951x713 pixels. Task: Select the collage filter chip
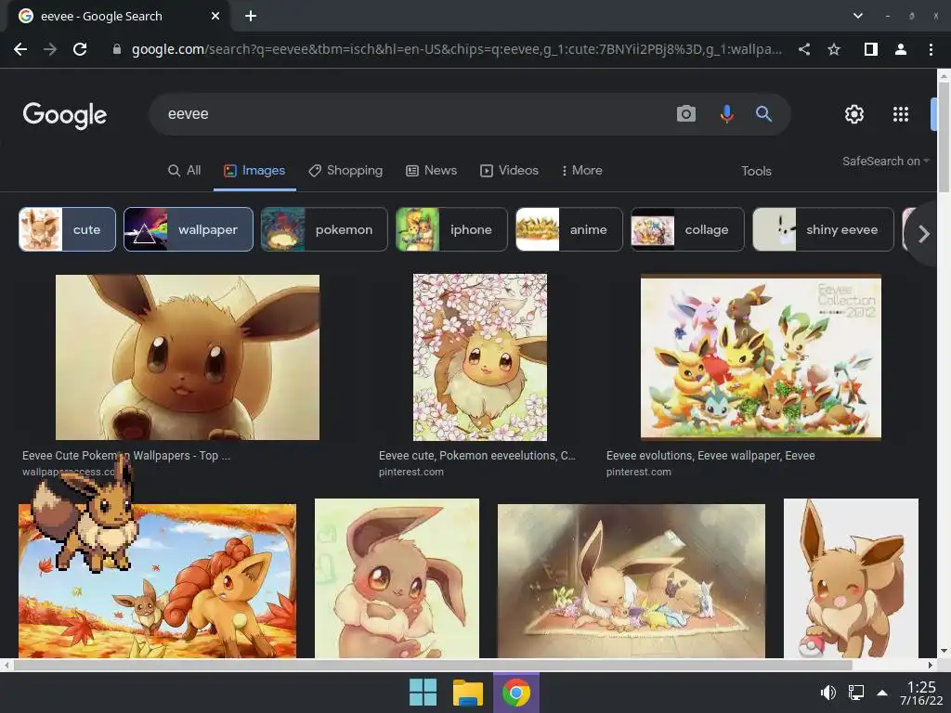coord(687,229)
